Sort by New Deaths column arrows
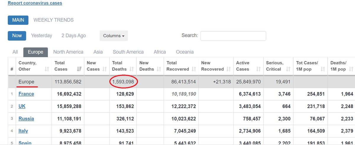 pyautogui.click(x=159, y=69)
